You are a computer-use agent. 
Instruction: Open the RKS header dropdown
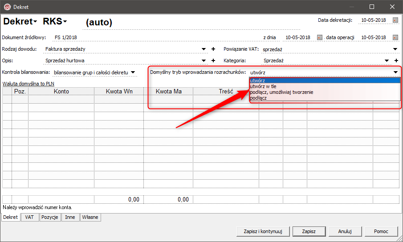click(55, 21)
